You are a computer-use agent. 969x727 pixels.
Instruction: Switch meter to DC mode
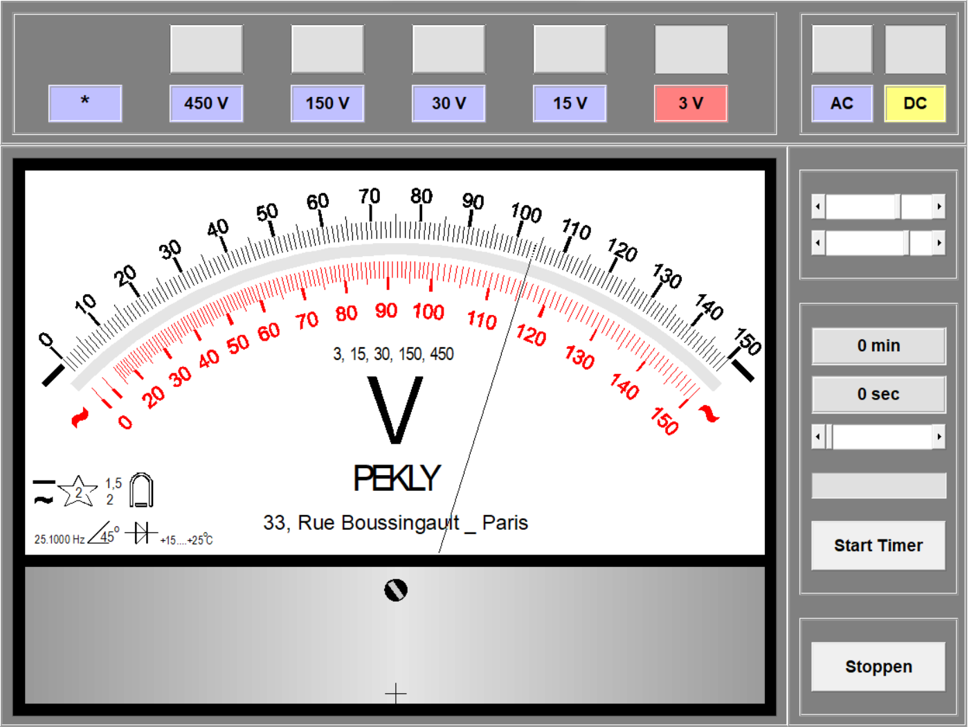point(915,103)
